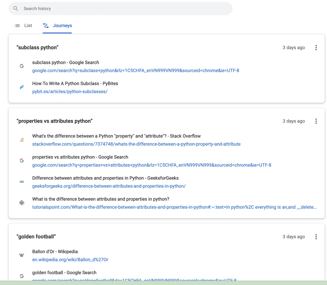Focus the Search history field
The height and width of the screenshot is (285, 327).
[x=120, y=8]
